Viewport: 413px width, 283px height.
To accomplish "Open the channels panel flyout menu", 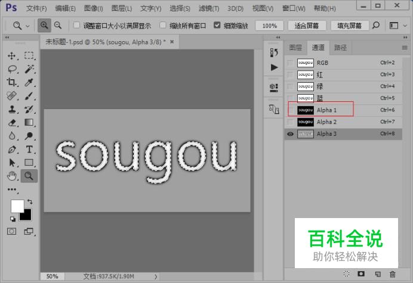I will pos(405,48).
